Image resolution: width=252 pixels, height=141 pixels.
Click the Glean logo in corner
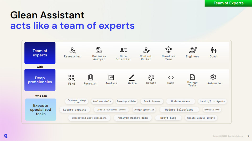(x=6, y=136)
